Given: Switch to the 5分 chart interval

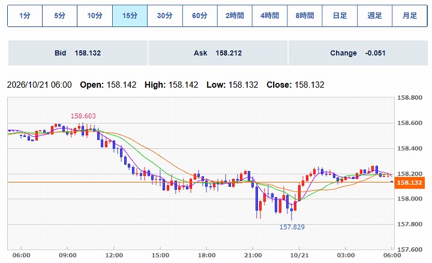Looking at the screenshot, I should 60,16.
